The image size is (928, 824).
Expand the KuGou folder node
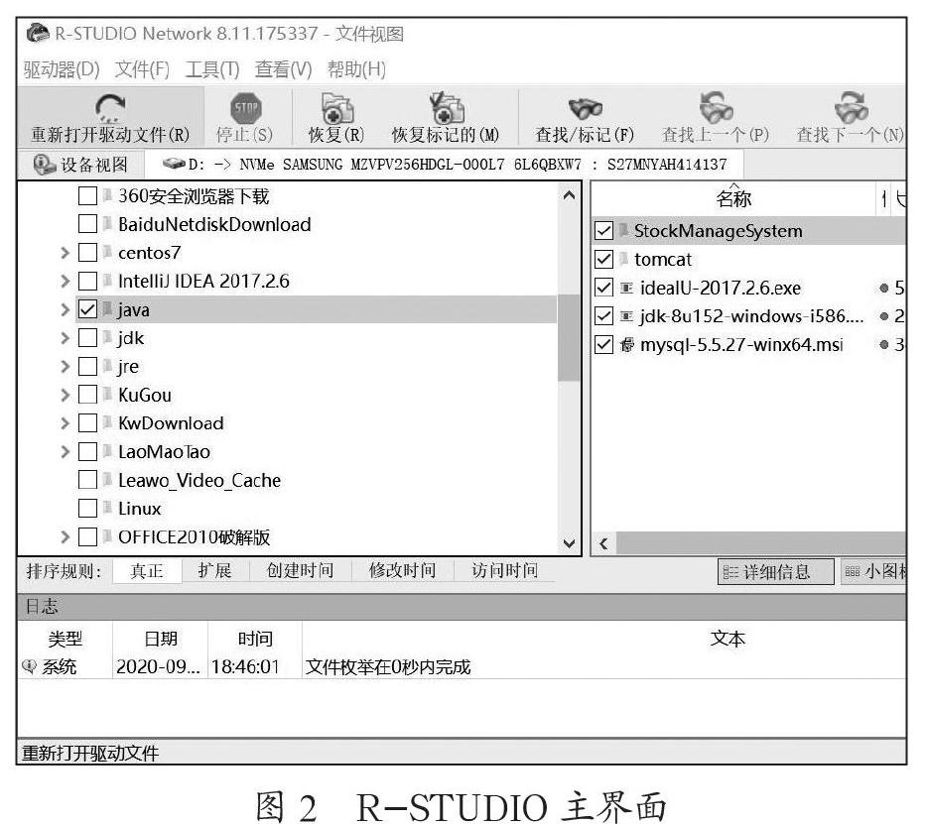pyautogui.click(x=66, y=395)
